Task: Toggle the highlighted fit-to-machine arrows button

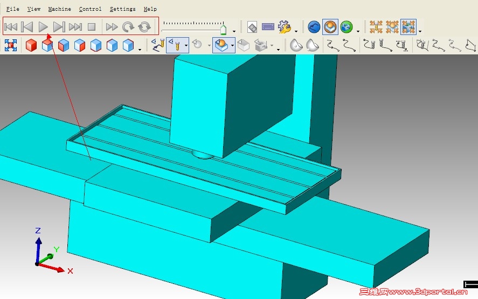Action: click(x=408, y=27)
